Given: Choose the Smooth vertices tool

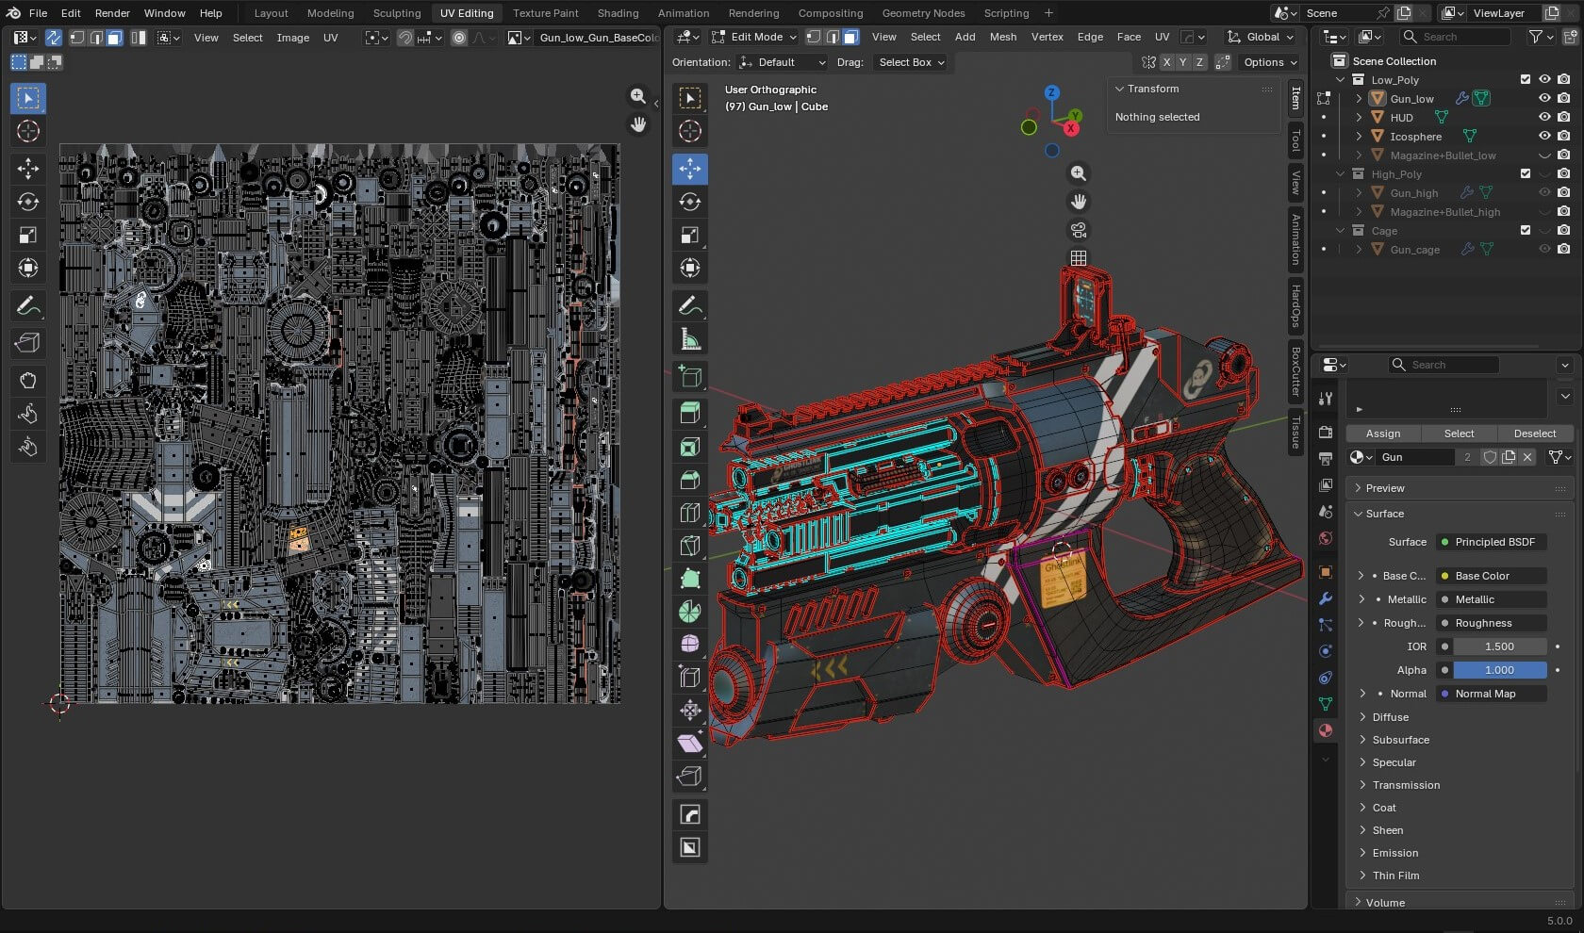Looking at the screenshot, I should click(x=690, y=645).
